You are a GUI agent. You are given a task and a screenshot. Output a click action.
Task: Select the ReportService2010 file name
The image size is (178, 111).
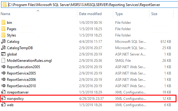coord(21,86)
